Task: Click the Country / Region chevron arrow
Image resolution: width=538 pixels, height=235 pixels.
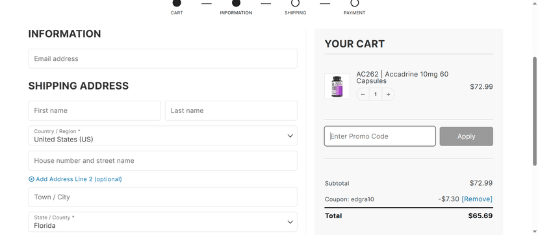Action: tap(290, 136)
